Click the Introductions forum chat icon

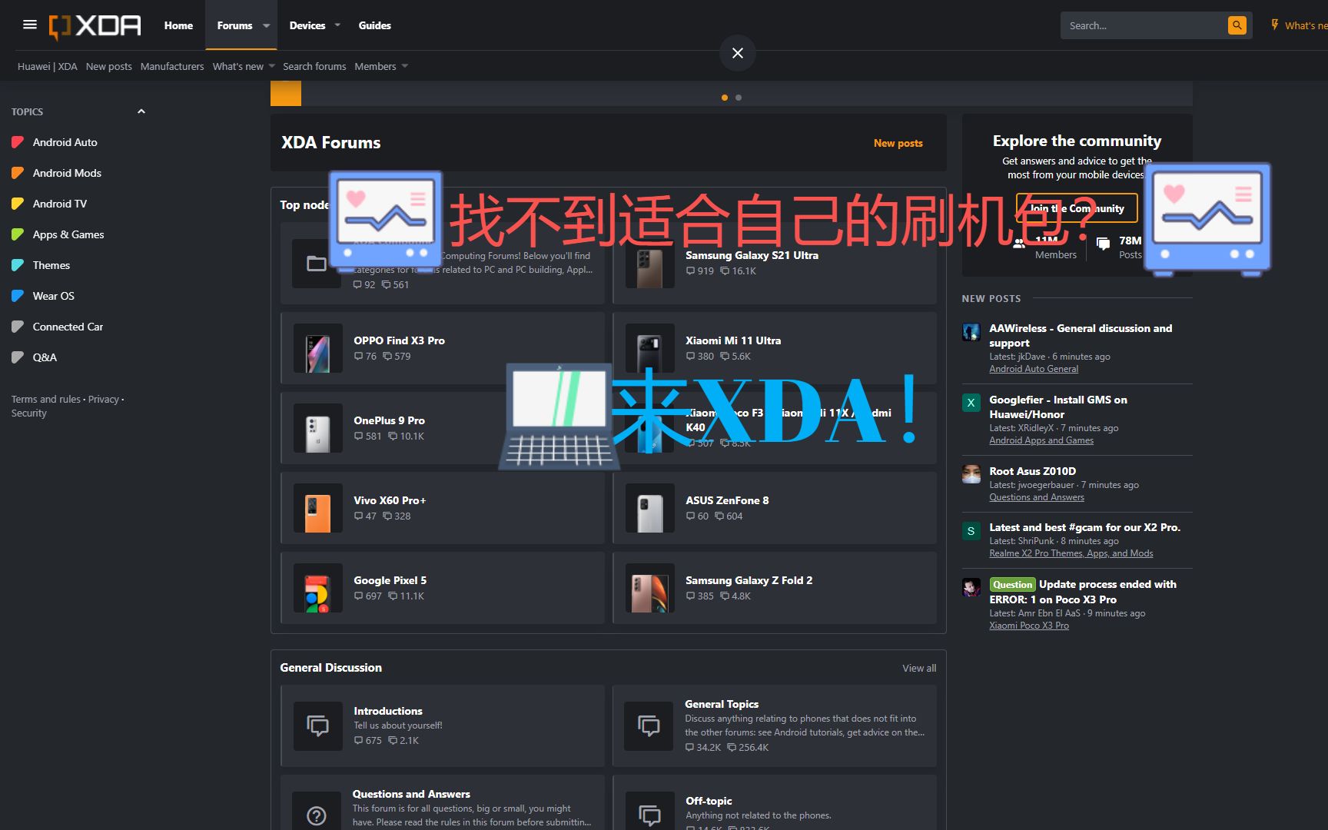coord(318,725)
